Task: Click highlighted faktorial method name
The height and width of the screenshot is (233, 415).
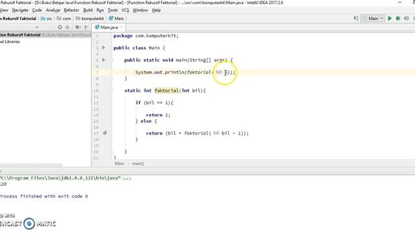Action: coord(167,91)
